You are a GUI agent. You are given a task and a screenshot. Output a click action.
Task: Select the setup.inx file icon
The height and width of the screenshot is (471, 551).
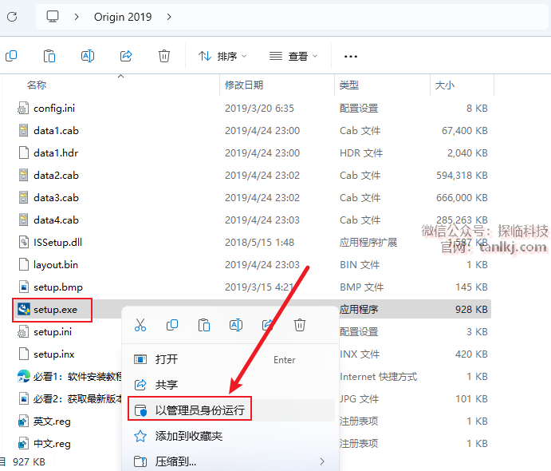[23, 354]
